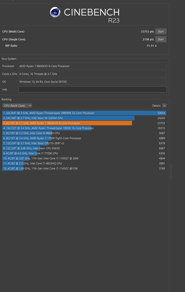Select the highlighted orange Ryzen 7 9800X3D bar
This screenshot has height=292, width=185.
[67, 123]
